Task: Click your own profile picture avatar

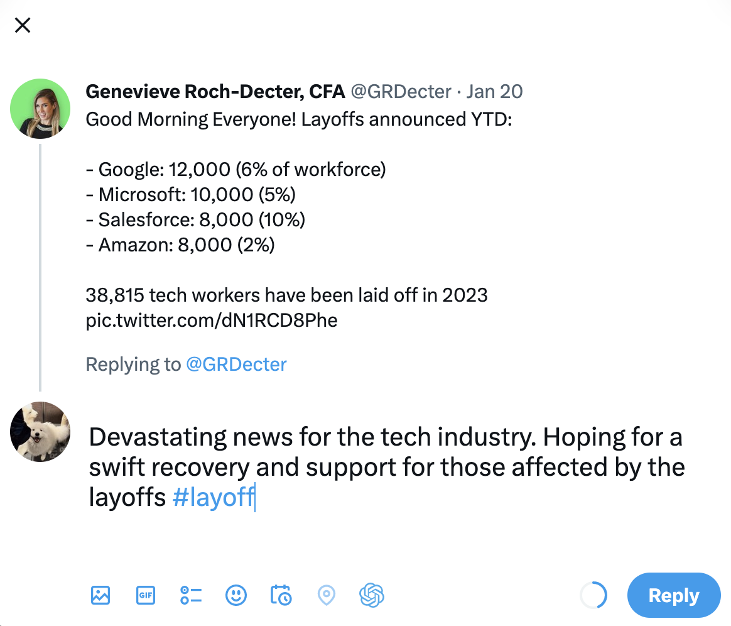Action: 40,432
